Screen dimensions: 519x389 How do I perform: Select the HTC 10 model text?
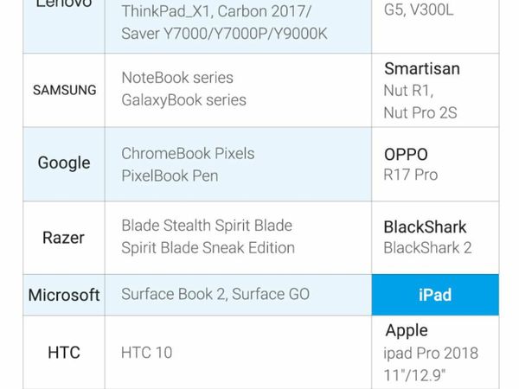(145, 352)
